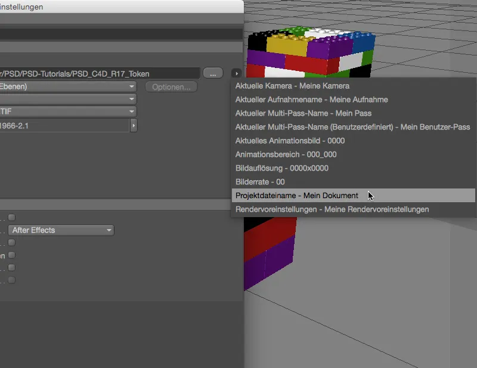This screenshot has width=477, height=368.
Task: Choose Animationsbereich - 000_000 entry
Action: pos(353,154)
